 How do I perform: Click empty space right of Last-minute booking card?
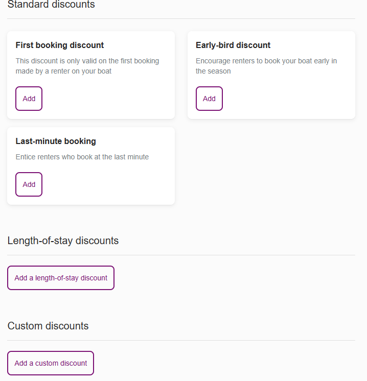(271, 166)
